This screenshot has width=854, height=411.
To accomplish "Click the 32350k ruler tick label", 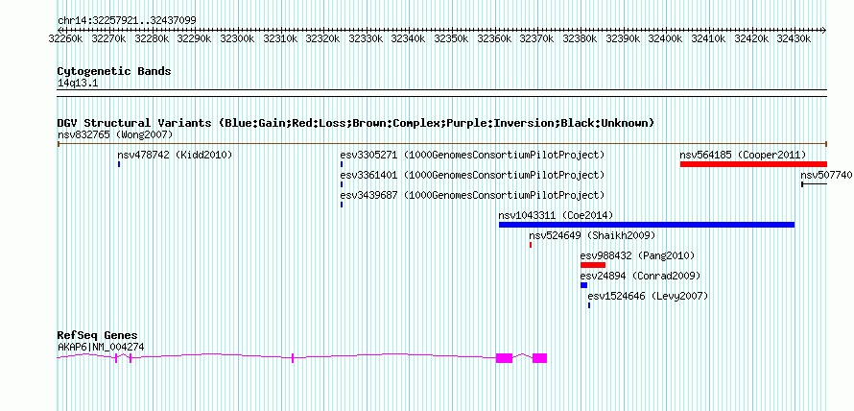I will [452, 38].
